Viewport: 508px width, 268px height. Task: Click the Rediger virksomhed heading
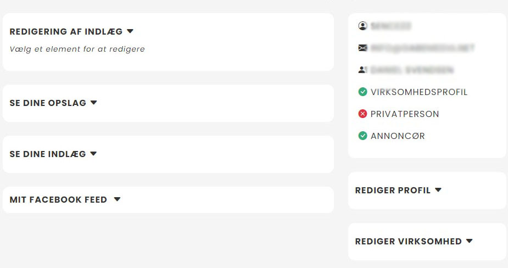(x=408, y=242)
